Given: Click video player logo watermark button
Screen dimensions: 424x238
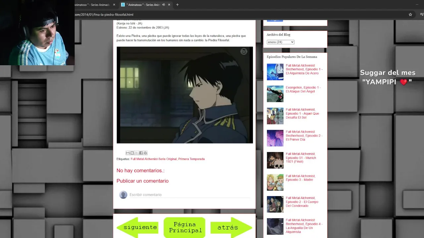Looking at the screenshot, I should click(x=244, y=52).
